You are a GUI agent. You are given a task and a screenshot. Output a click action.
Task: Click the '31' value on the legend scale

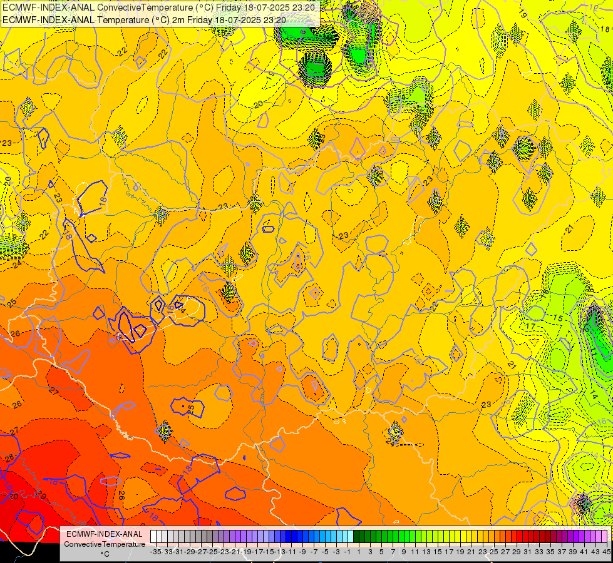(x=527, y=552)
